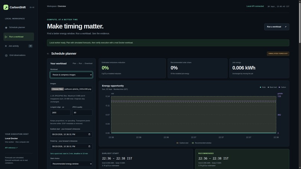Click the SIMULATED FORECAST badge
301x169 pixels.
(x=278, y=54)
